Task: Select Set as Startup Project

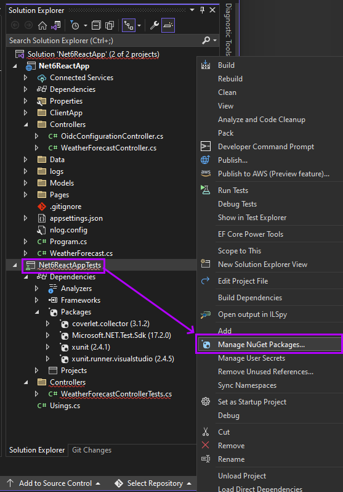Action: click(x=252, y=402)
